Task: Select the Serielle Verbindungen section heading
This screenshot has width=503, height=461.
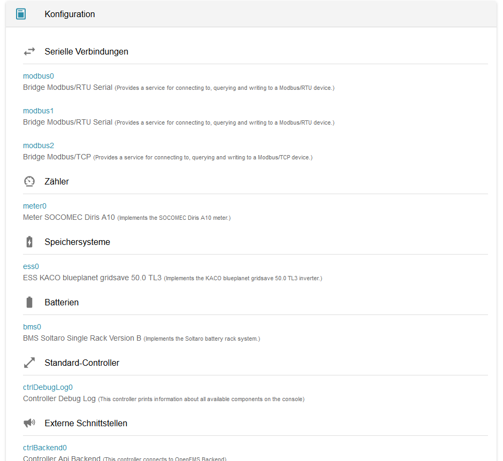Action: [x=86, y=52]
